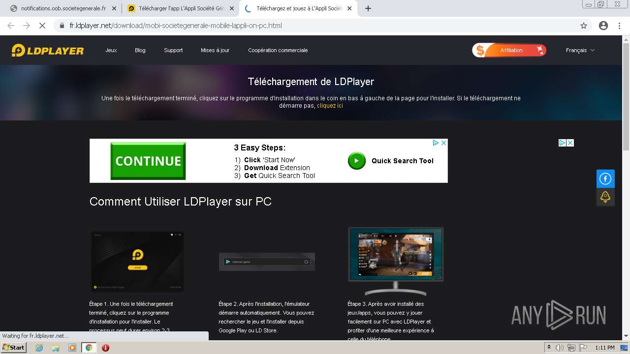The height and width of the screenshot is (354, 630).
Task: View site info lock icon
Action: [62, 26]
